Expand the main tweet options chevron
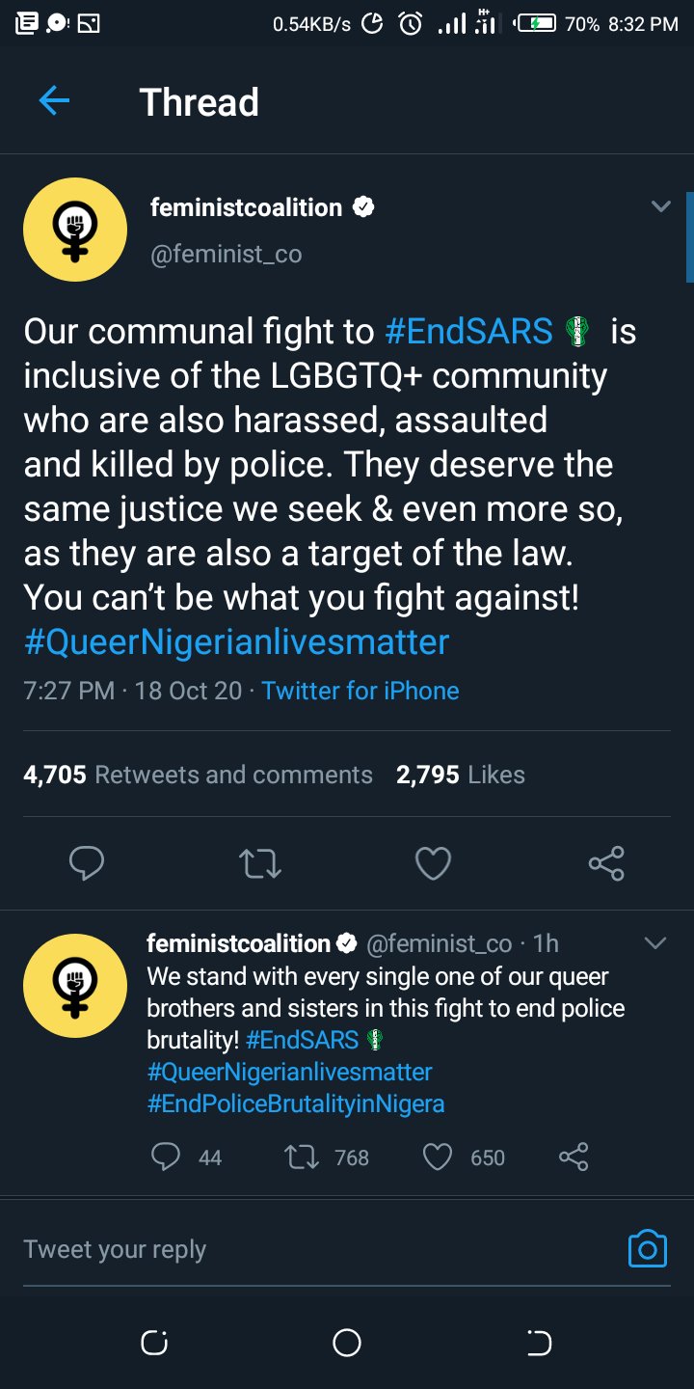 (x=660, y=206)
